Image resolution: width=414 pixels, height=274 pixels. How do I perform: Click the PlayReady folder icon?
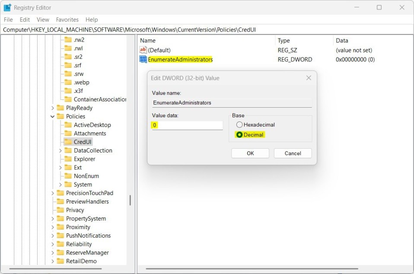click(x=61, y=108)
